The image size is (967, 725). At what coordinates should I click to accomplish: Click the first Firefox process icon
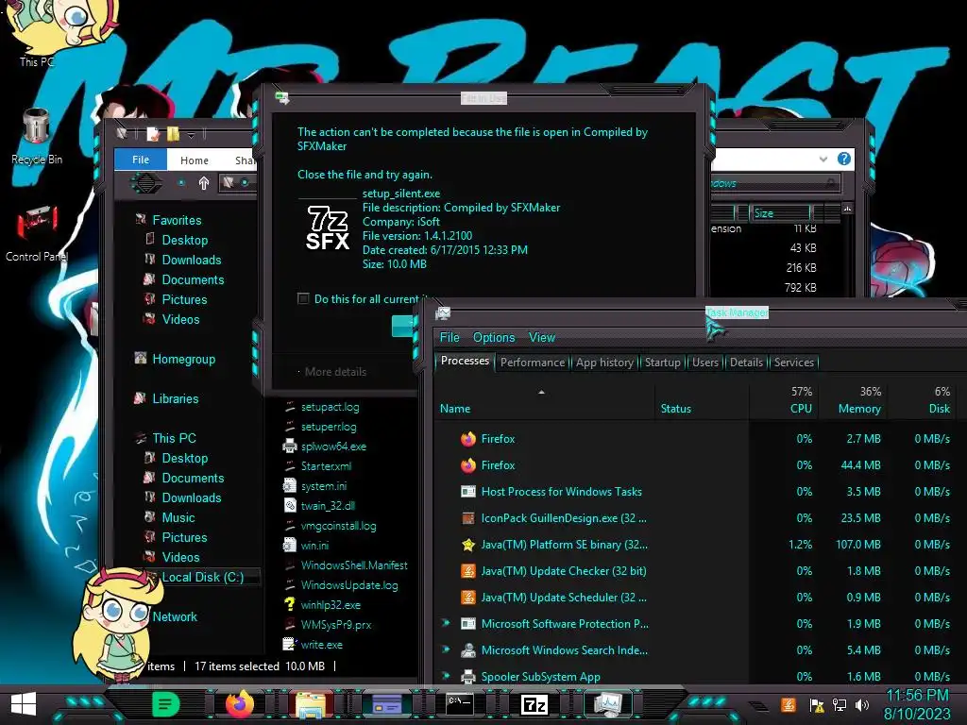(468, 439)
